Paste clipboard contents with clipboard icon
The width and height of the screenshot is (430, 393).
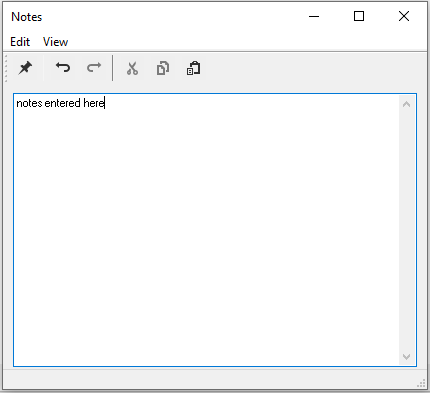click(x=194, y=68)
